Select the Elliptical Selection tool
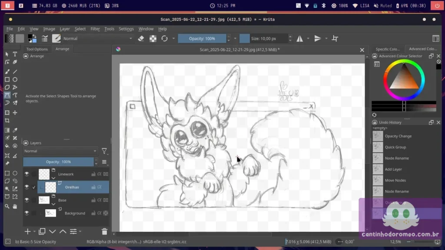This screenshot has height=250, width=445. coord(15,173)
